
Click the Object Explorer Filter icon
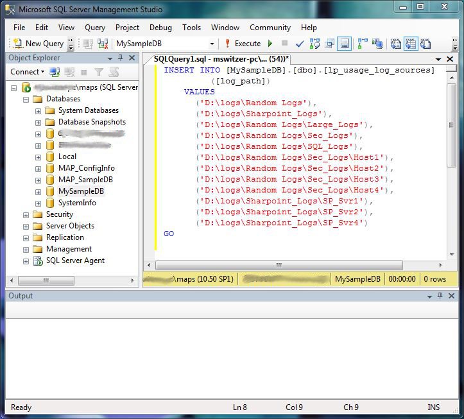tap(99, 72)
